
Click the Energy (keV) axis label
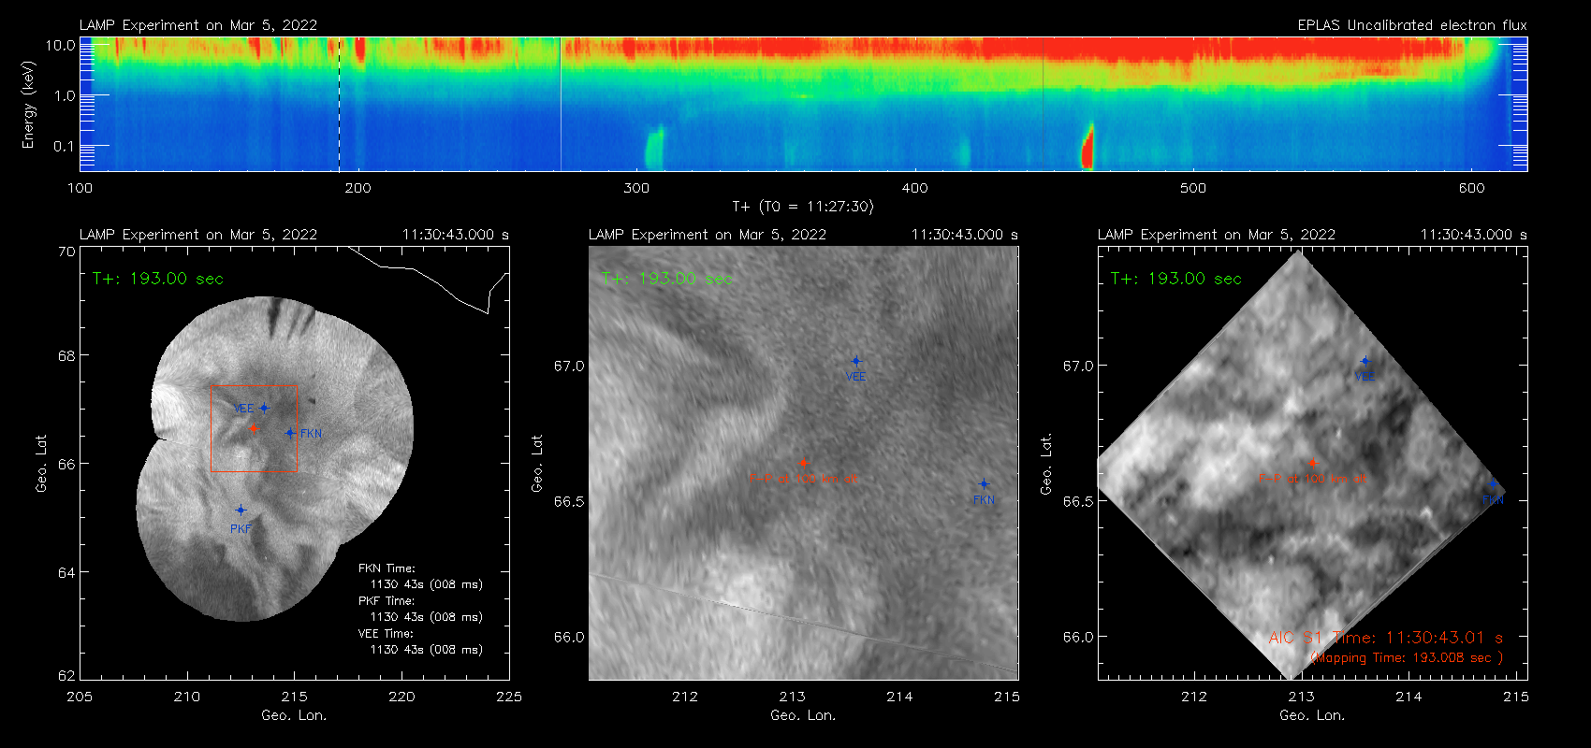click(28, 105)
